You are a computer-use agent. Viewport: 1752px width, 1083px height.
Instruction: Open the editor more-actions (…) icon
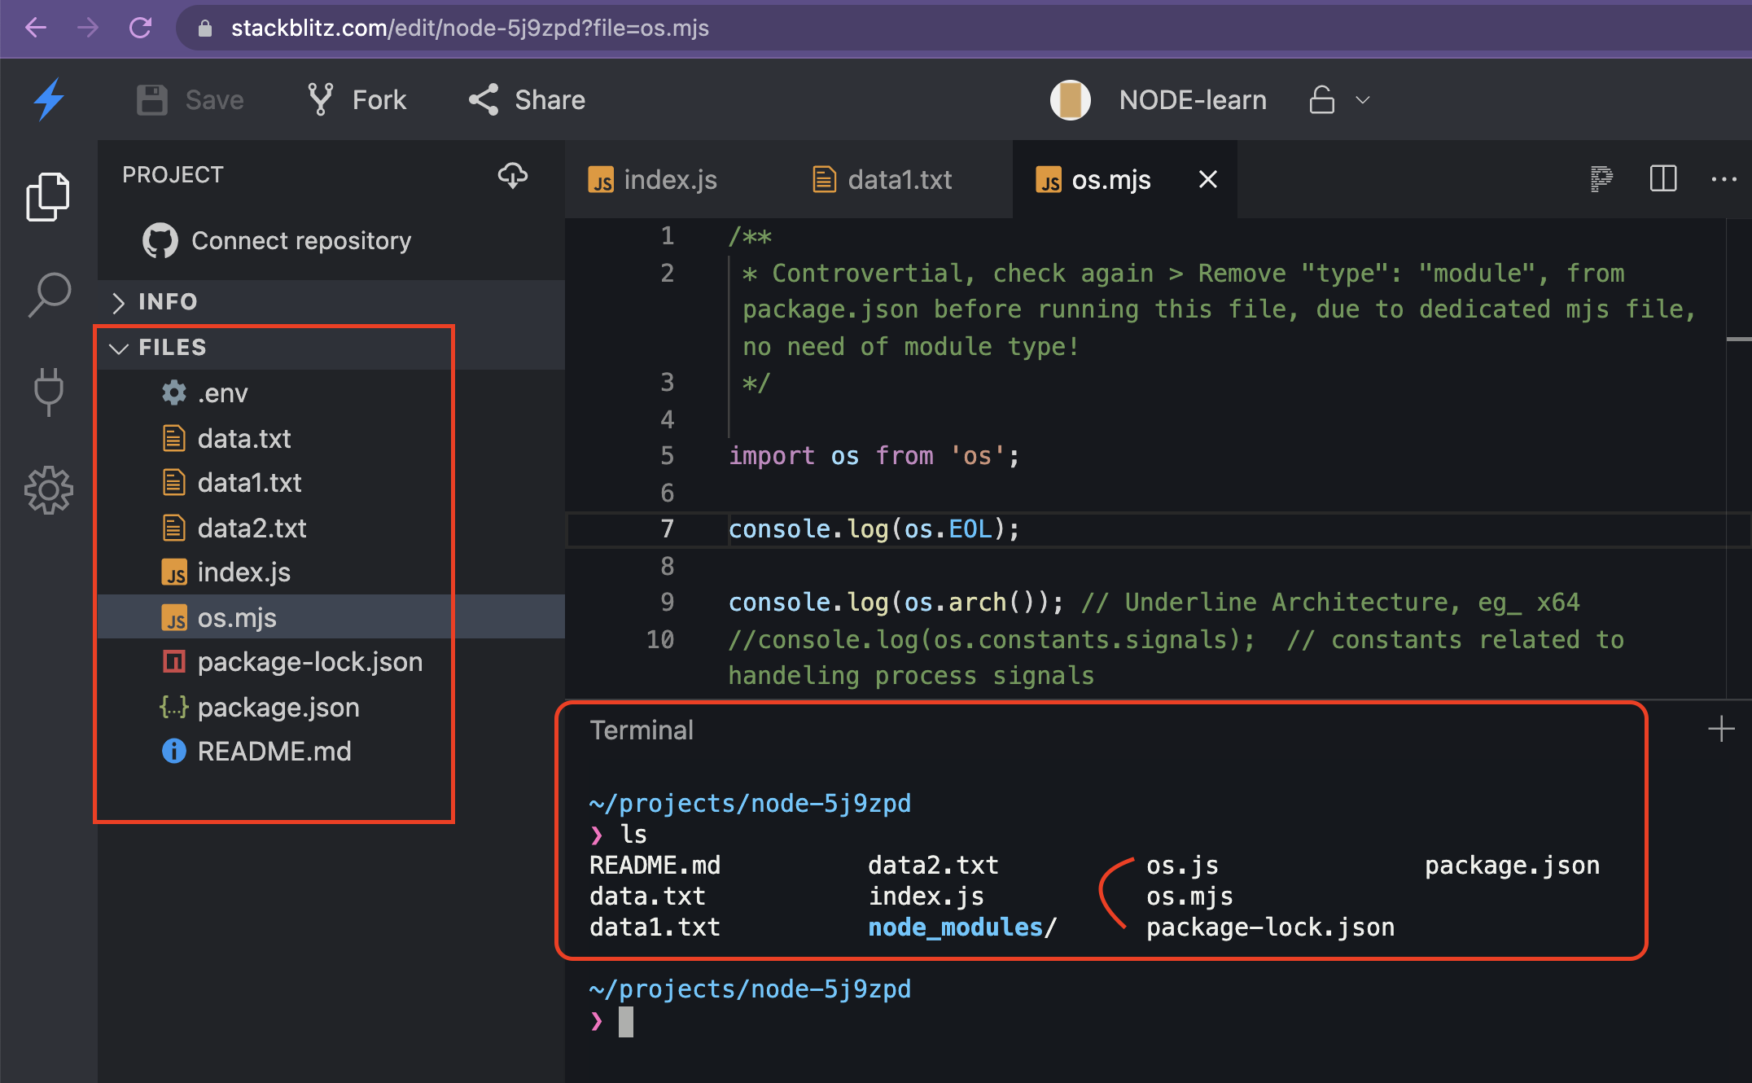[x=1724, y=179]
